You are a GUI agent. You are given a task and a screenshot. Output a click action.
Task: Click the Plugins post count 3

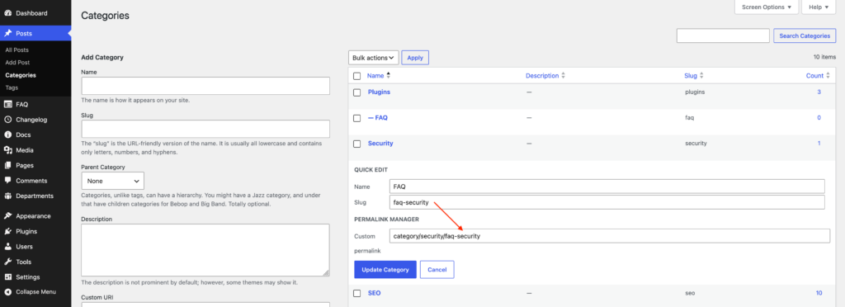click(819, 92)
